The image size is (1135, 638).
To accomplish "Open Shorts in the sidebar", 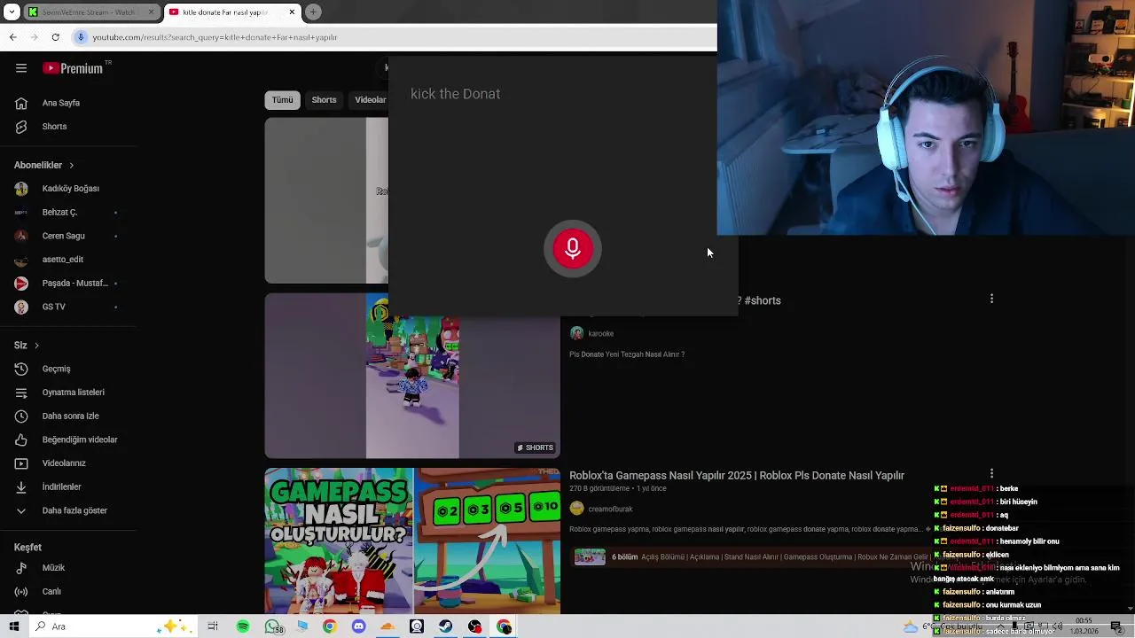I will (67, 127).
